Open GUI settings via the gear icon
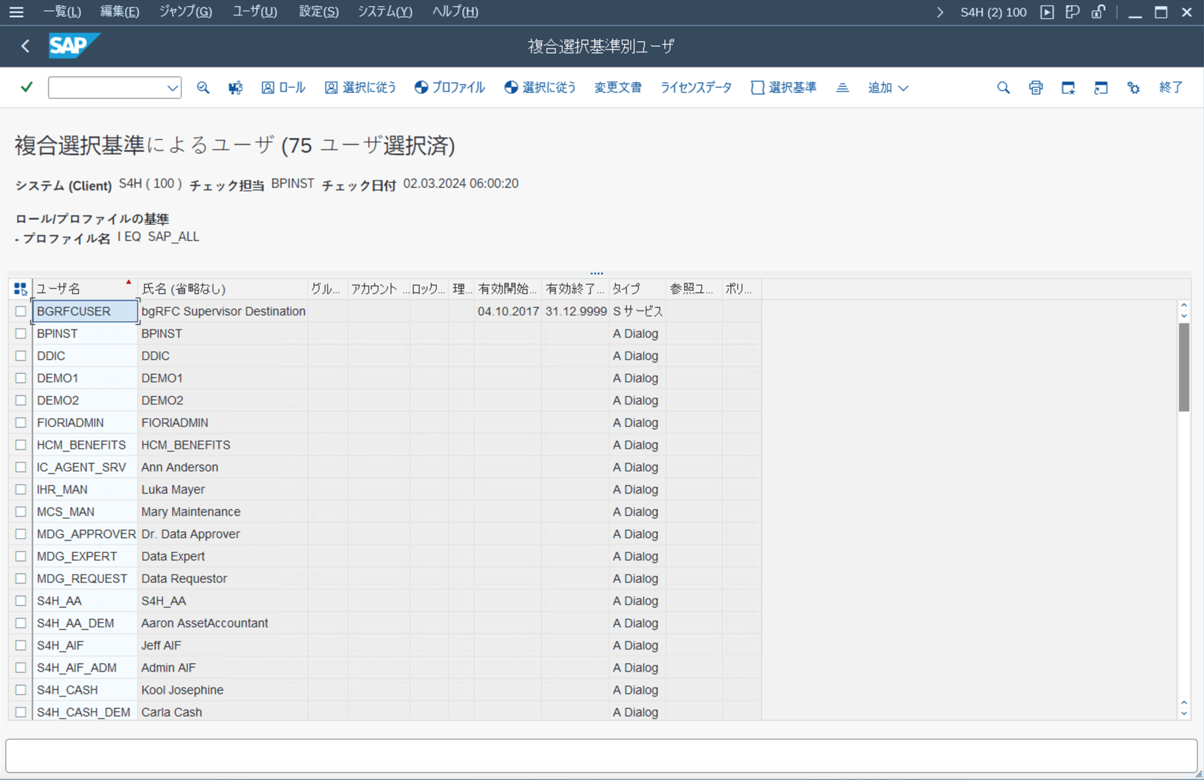1204x780 pixels. (1133, 87)
